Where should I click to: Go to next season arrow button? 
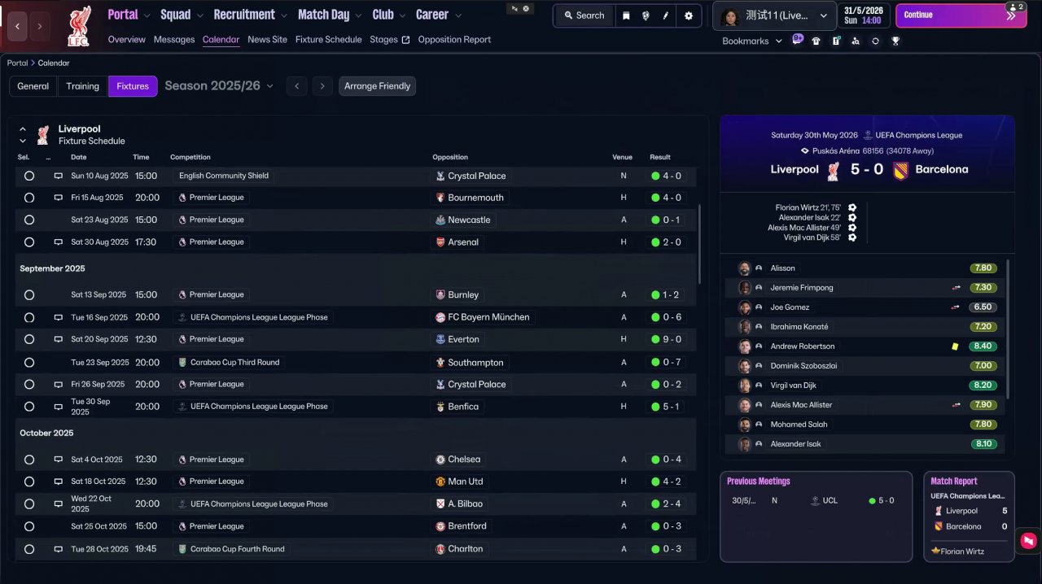click(x=322, y=86)
